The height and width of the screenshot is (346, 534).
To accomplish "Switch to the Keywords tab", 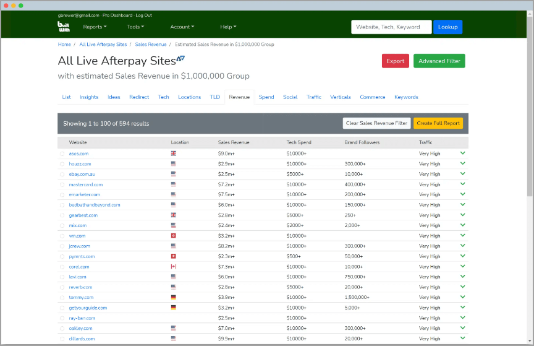I will pyautogui.click(x=406, y=97).
